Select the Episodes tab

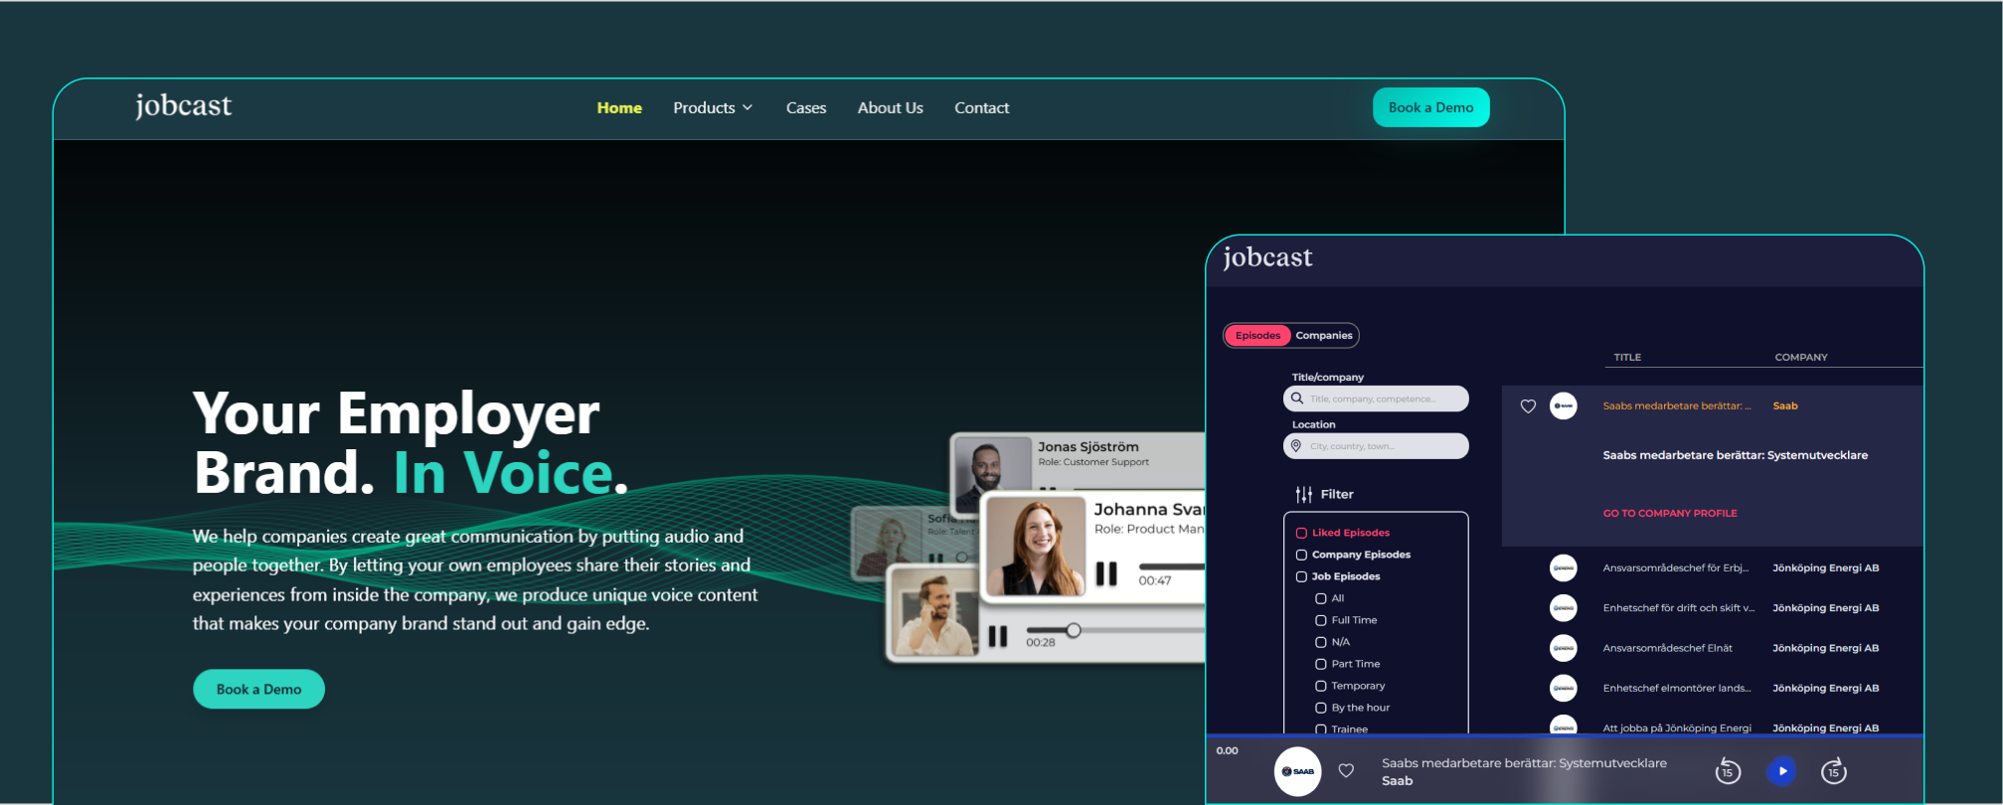pyautogui.click(x=1257, y=336)
